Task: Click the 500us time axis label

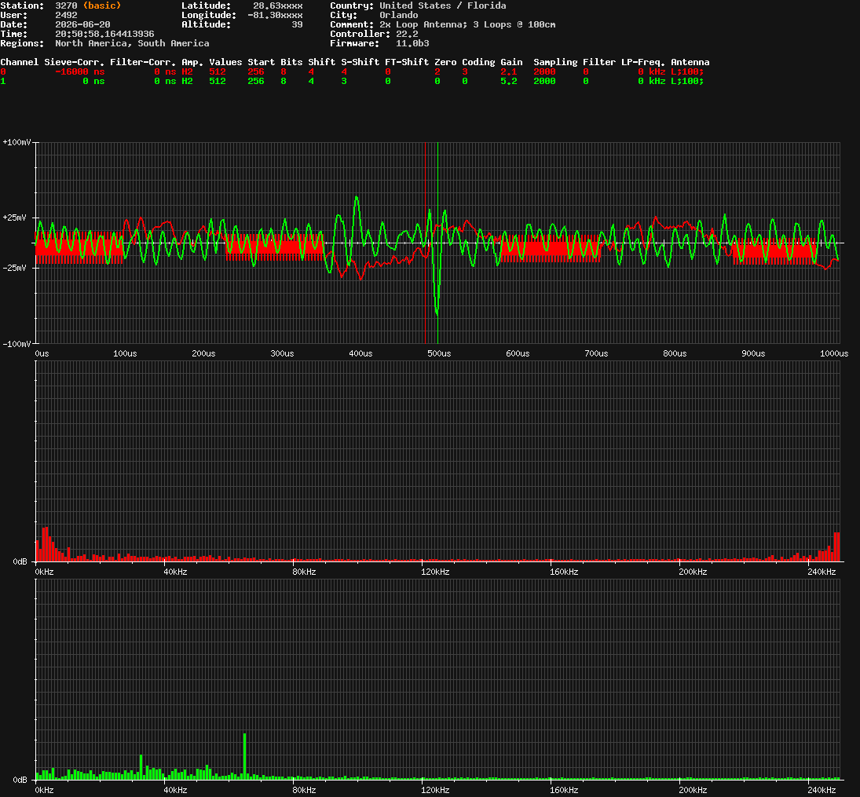Action: pos(439,354)
